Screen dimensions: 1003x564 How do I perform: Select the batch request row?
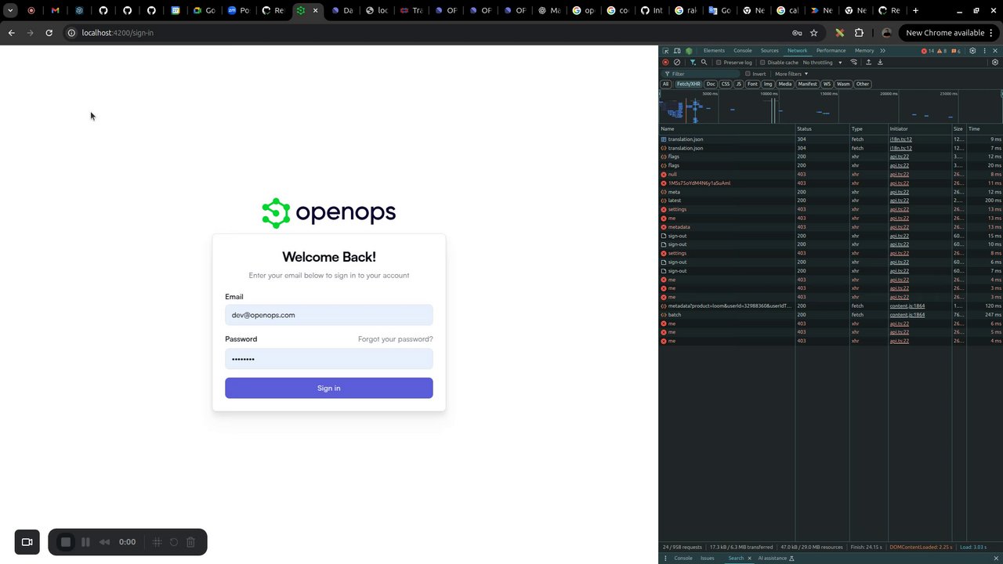[x=831, y=314]
